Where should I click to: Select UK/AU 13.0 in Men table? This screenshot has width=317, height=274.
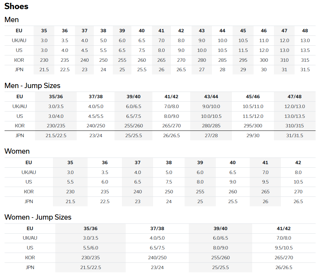click(x=305, y=40)
